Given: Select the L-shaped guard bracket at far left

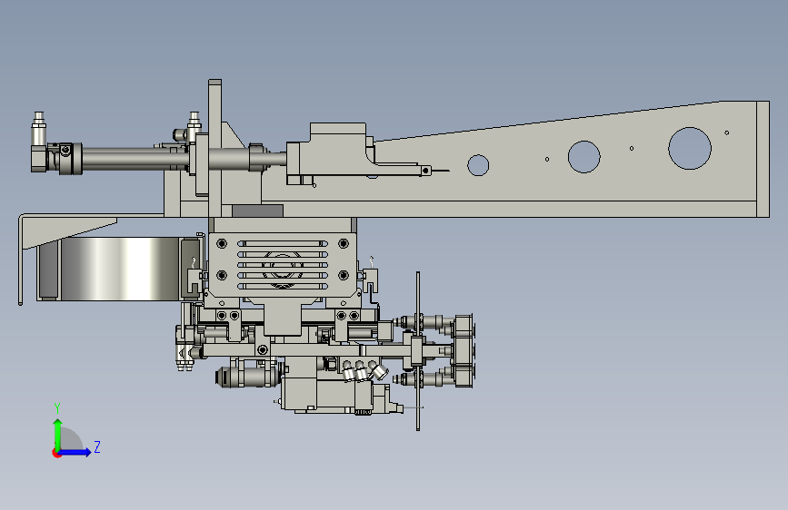Looking at the screenshot, I should (21, 260).
